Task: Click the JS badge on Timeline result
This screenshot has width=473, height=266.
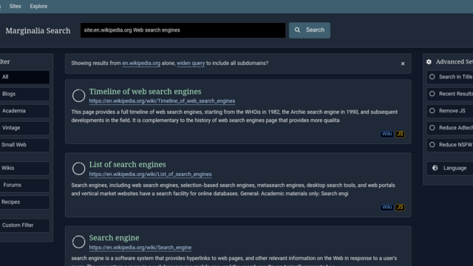Action: pyautogui.click(x=400, y=134)
